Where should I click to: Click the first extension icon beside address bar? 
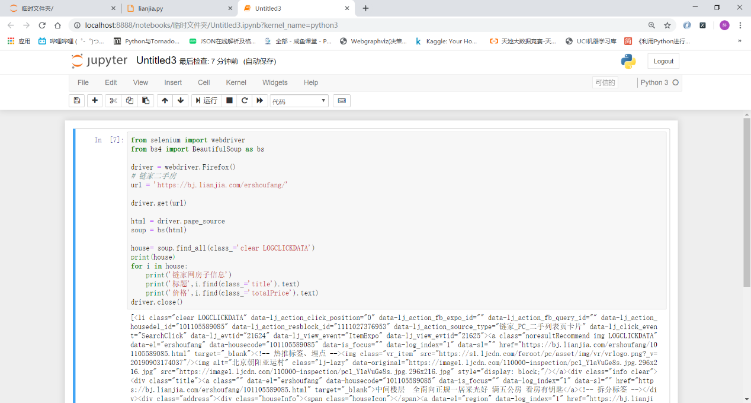687,25
